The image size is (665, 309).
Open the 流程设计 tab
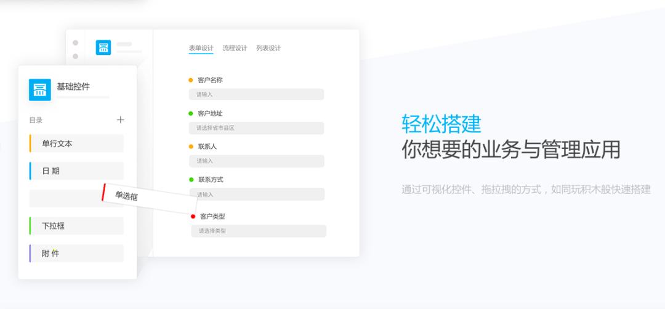[x=235, y=49]
